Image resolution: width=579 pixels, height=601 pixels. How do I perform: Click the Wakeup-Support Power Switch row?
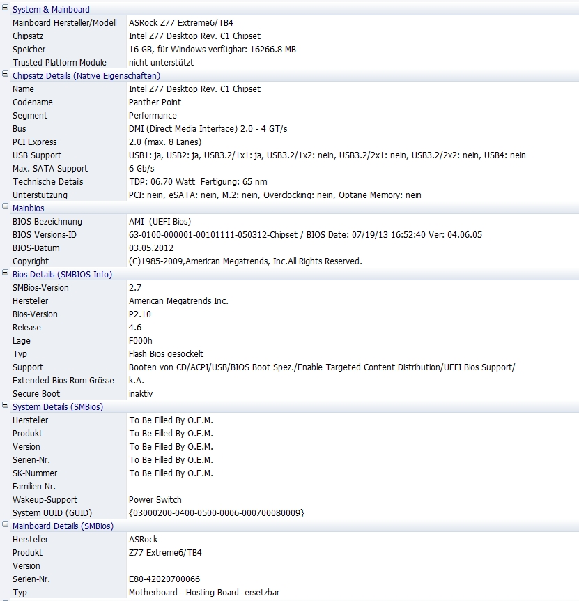click(295, 500)
